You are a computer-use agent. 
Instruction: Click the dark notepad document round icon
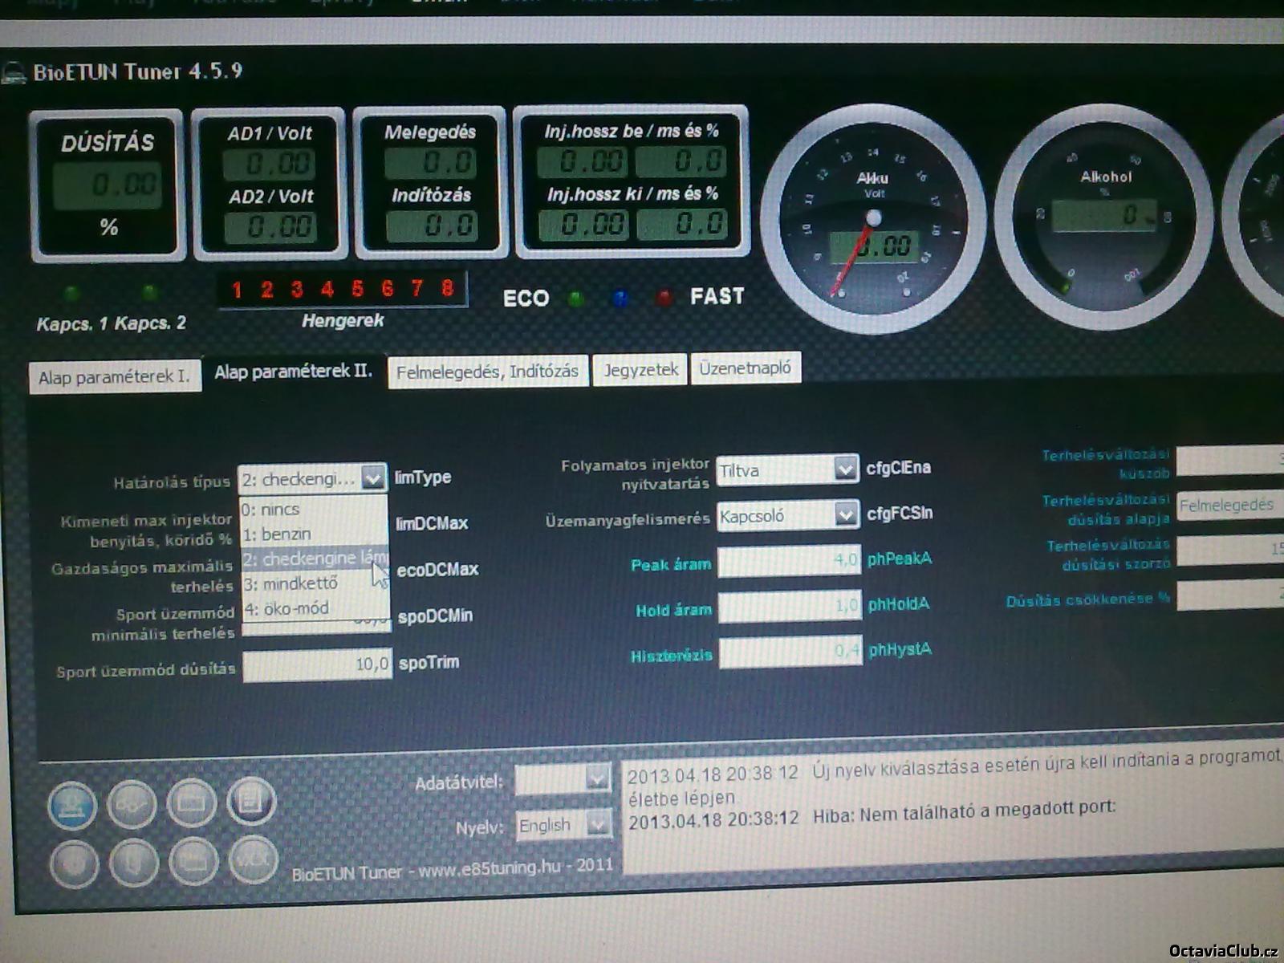(251, 800)
